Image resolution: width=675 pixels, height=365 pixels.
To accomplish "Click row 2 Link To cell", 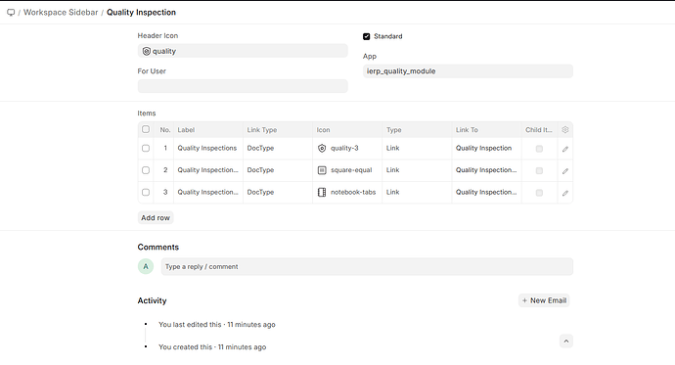I will point(486,170).
